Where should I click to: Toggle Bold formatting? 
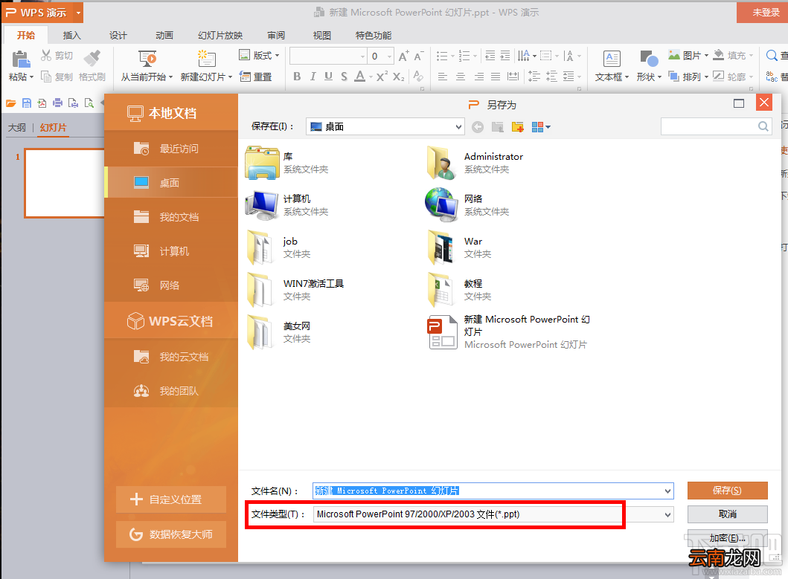pos(297,77)
